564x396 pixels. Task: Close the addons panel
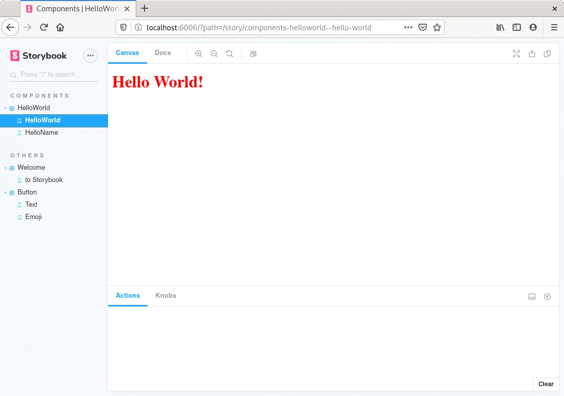pos(547,296)
